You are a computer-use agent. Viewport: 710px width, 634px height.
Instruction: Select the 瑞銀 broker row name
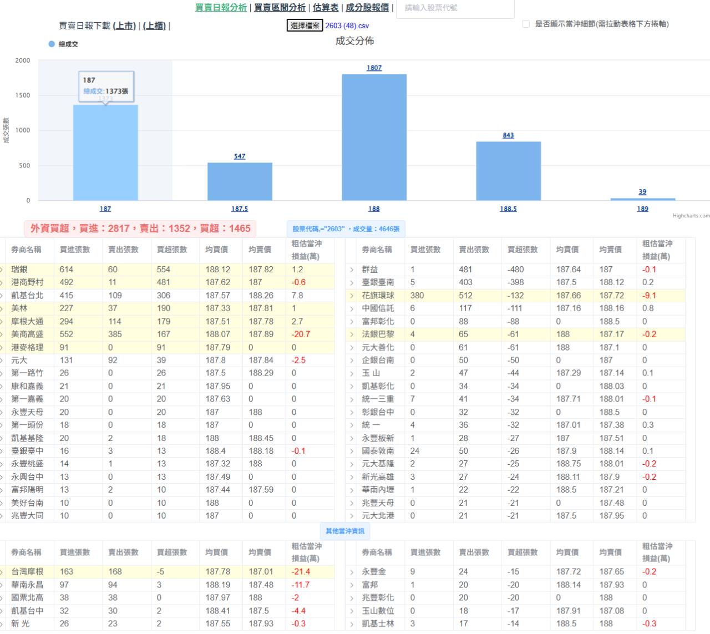(x=19, y=270)
